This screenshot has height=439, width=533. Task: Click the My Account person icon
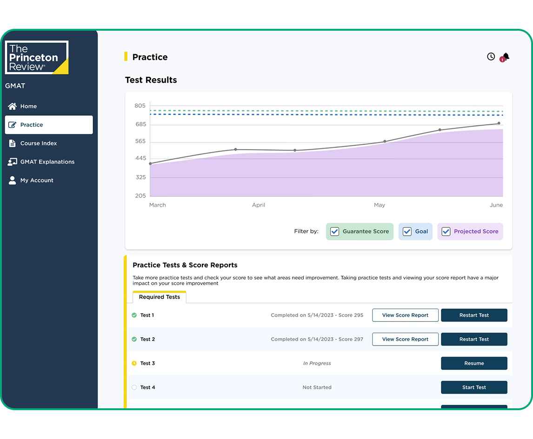[13, 180]
